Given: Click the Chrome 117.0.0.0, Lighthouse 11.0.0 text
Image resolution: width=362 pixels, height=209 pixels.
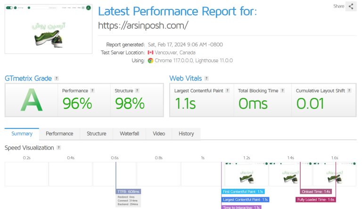Looking at the screenshot, I should tap(194, 61).
